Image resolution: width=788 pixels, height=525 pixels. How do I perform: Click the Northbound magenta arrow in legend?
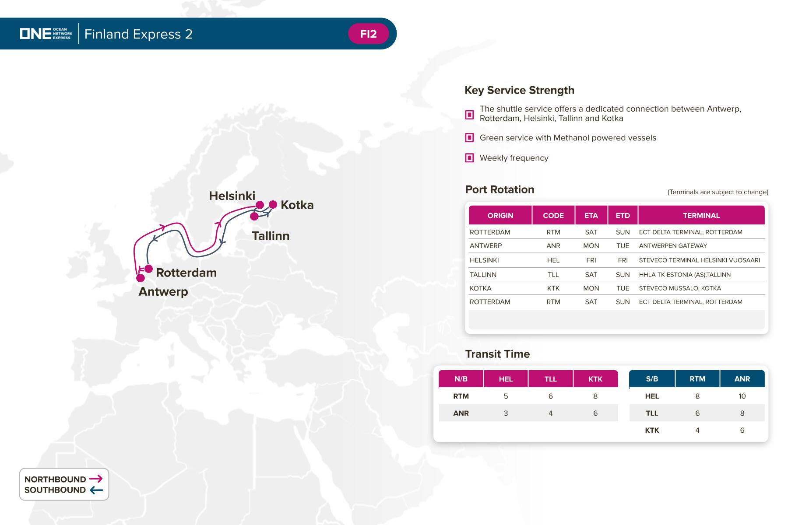[x=96, y=479]
